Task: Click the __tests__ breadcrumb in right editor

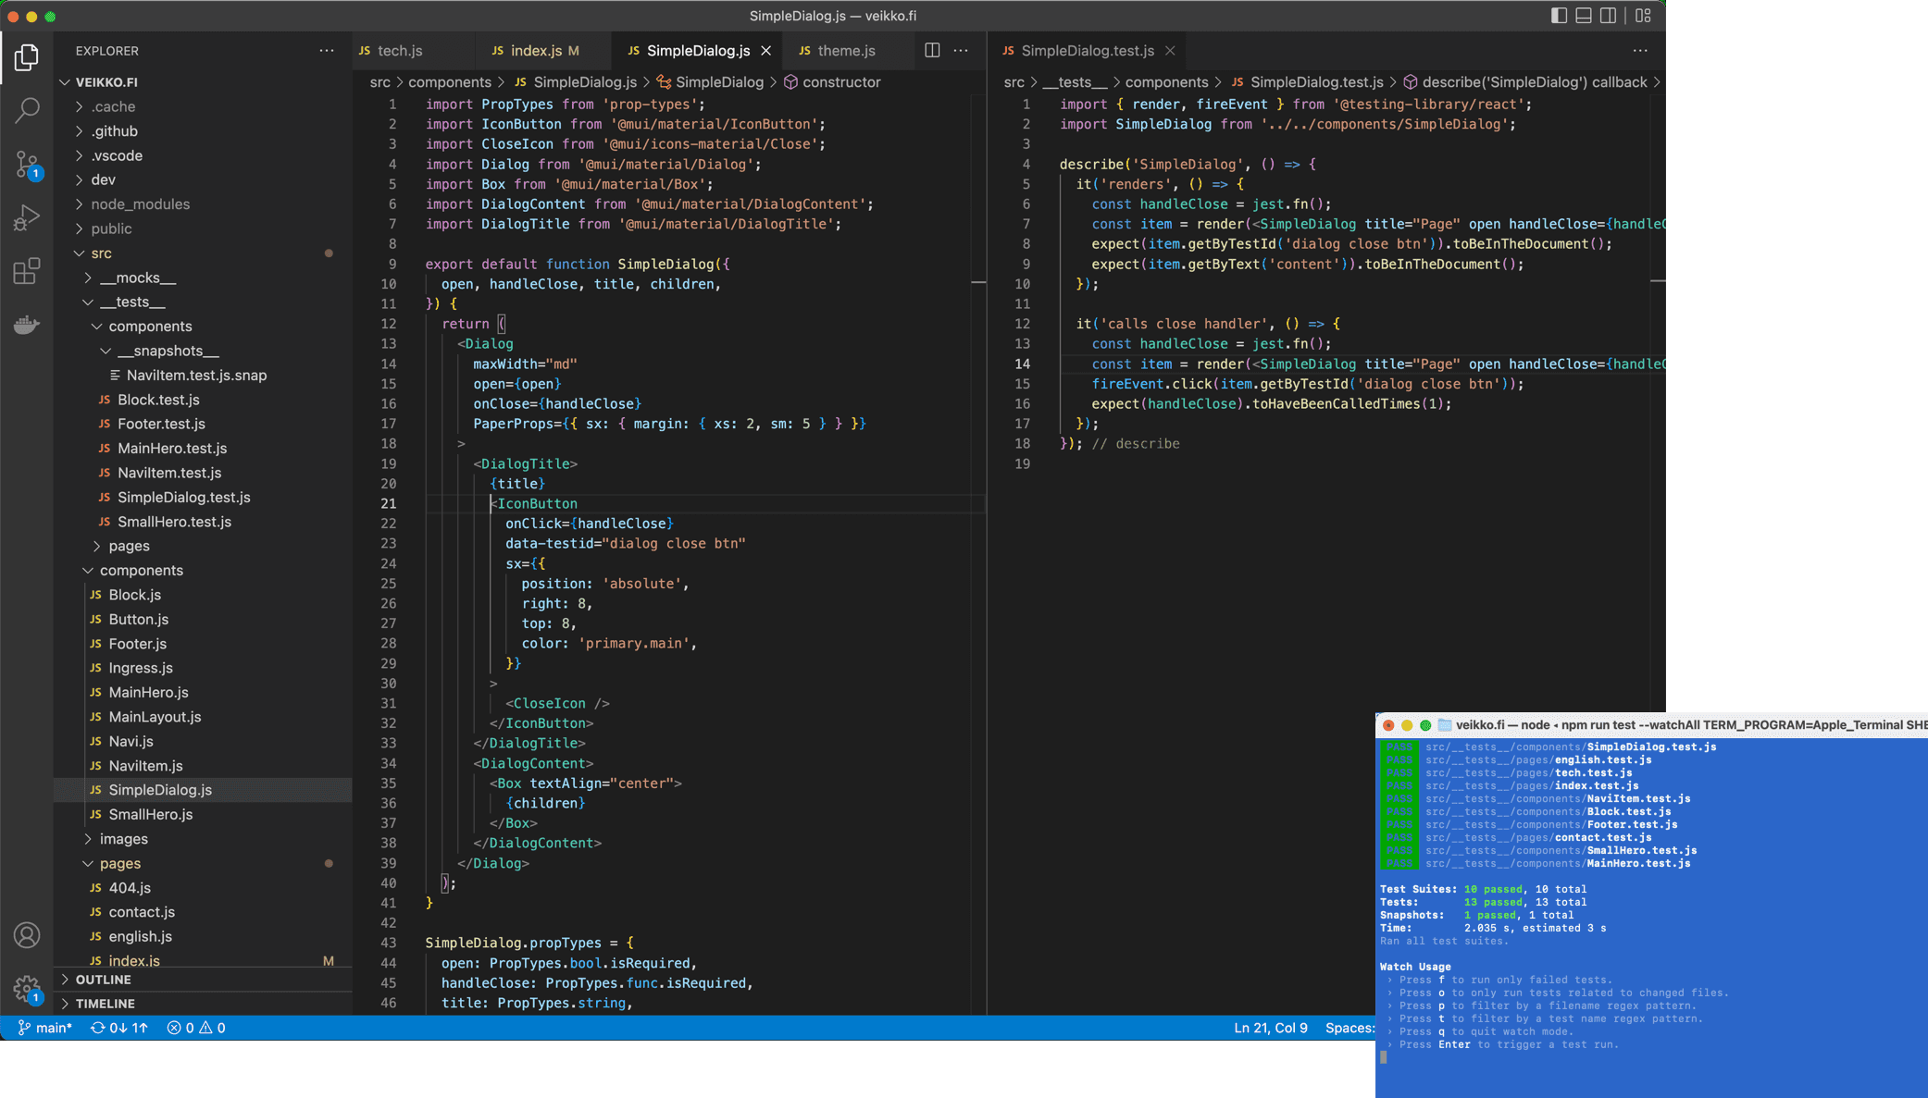Action: pos(1074,82)
